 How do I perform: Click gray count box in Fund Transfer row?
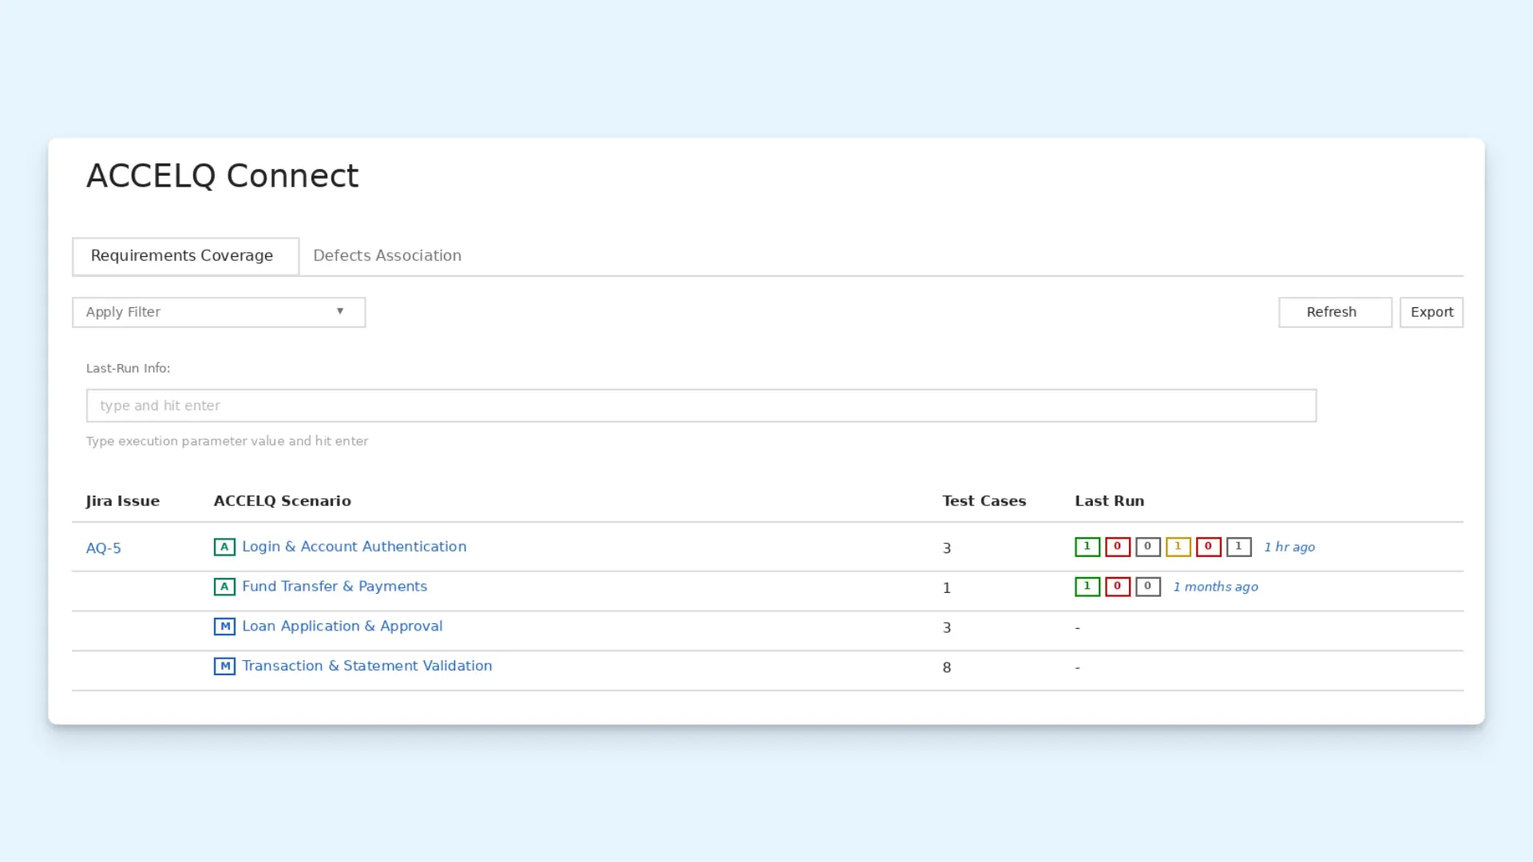coord(1148,587)
